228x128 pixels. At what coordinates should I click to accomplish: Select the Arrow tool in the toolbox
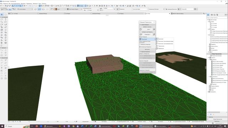click(2, 15)
